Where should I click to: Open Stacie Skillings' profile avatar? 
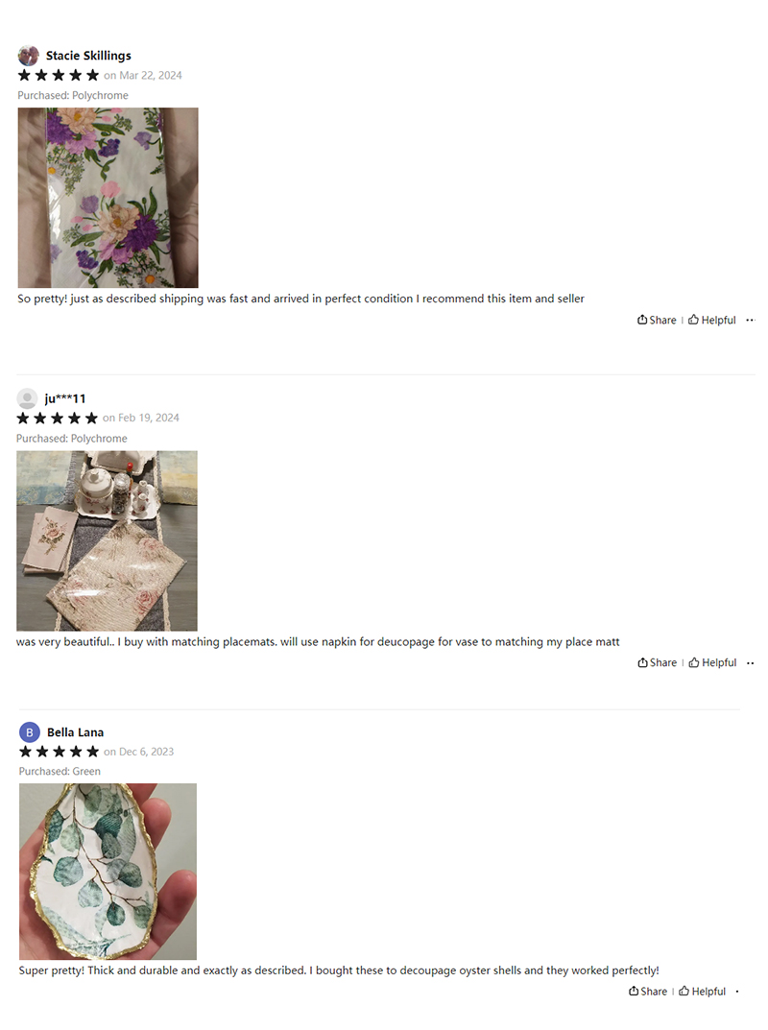click(x=28, y=55)
